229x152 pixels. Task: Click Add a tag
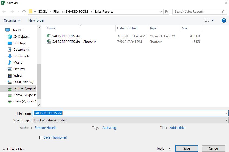point(109,128)
